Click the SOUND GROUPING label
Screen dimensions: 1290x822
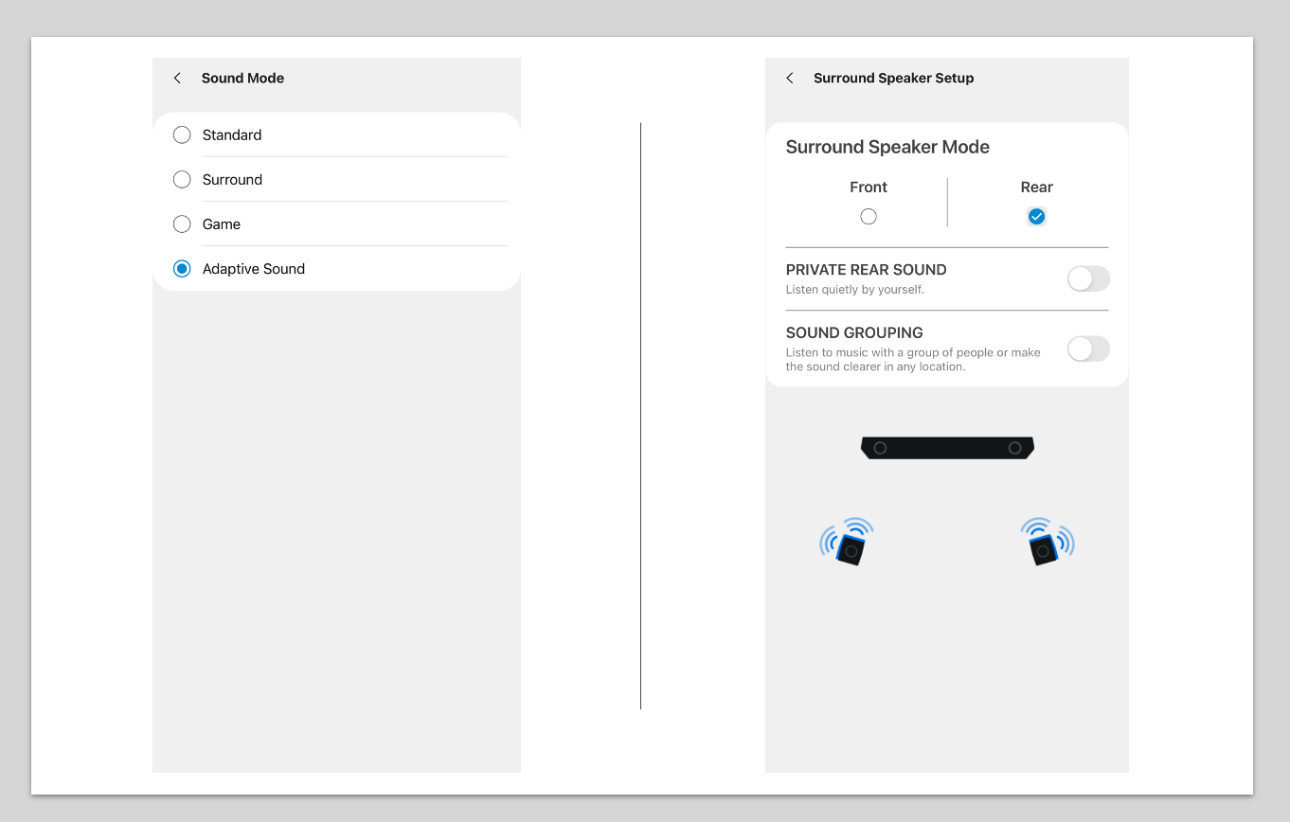tap(854, 332)
